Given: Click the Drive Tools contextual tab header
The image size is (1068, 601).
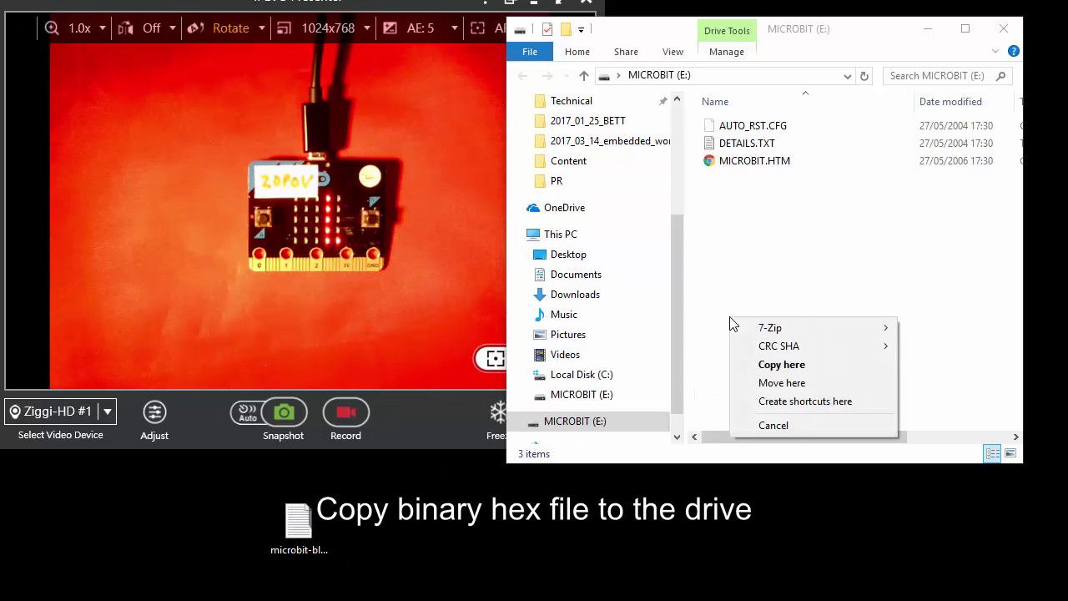Looking at the screenshot, I should (727, 31).
